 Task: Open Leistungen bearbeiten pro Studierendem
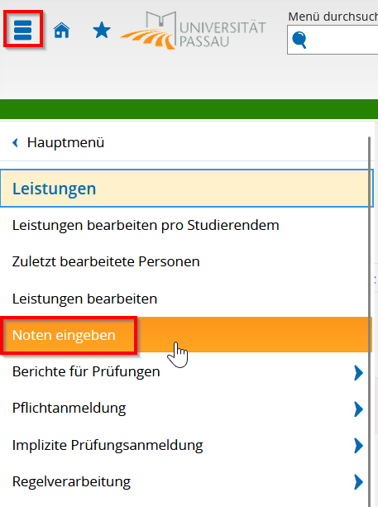[x=146, y=225]
